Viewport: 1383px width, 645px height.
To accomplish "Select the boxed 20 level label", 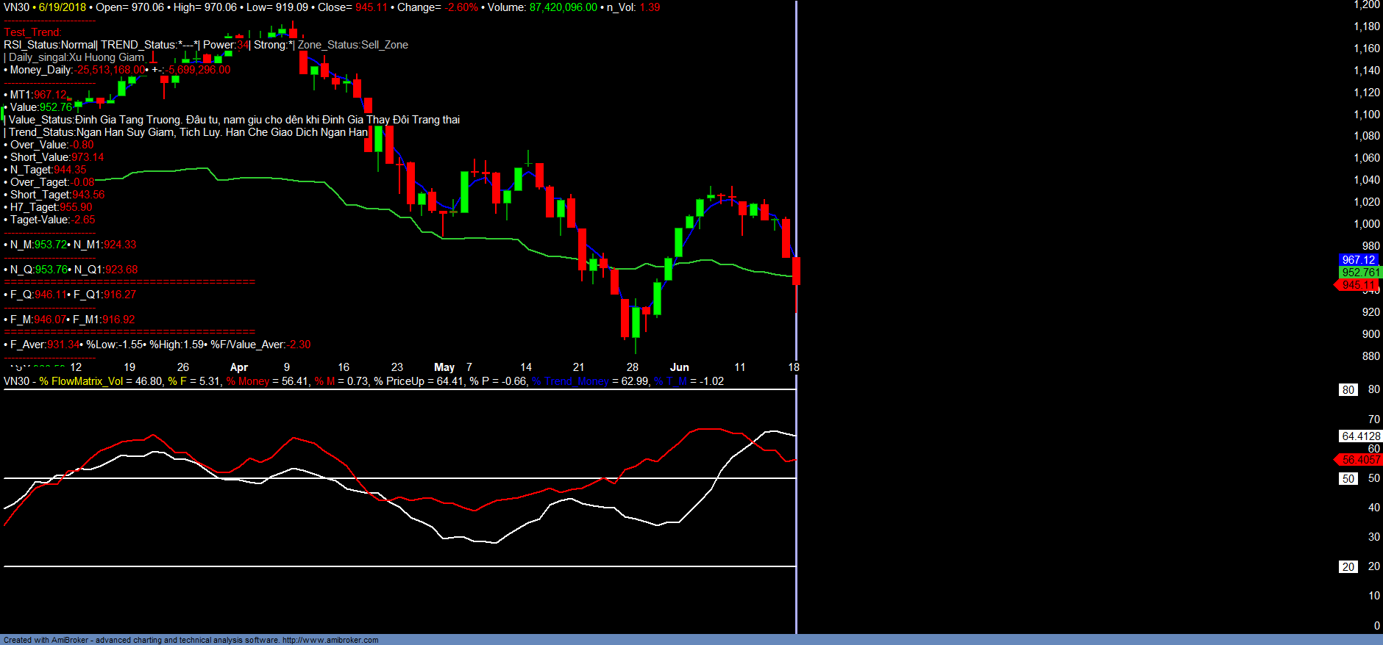I will (1348, 567).
